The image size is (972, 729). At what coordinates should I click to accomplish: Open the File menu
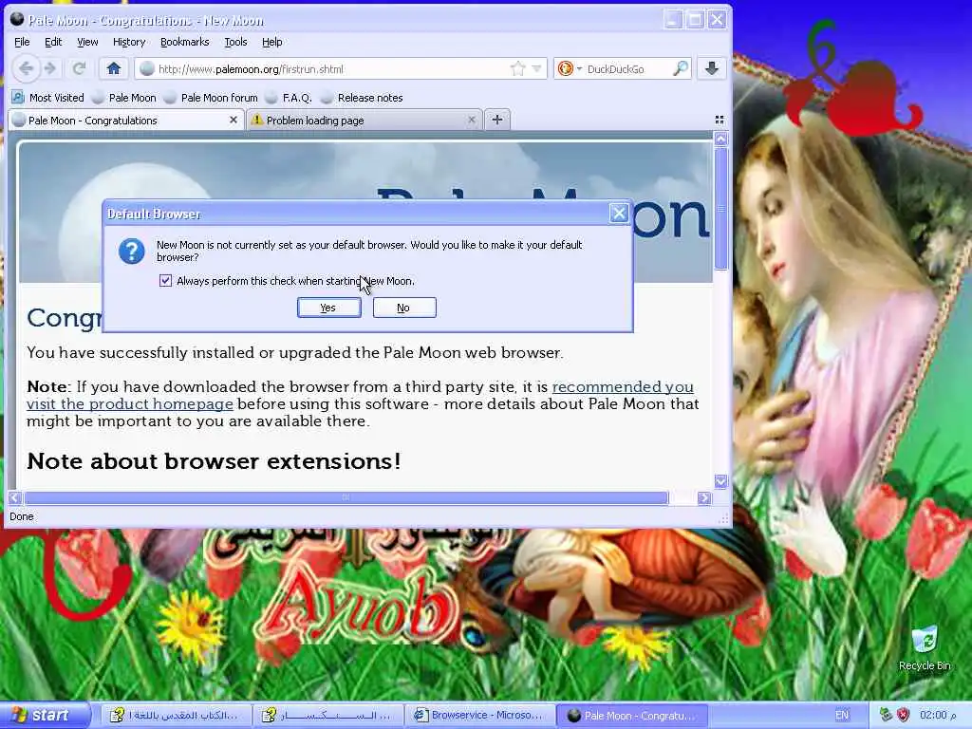click(x=22, y=42)
